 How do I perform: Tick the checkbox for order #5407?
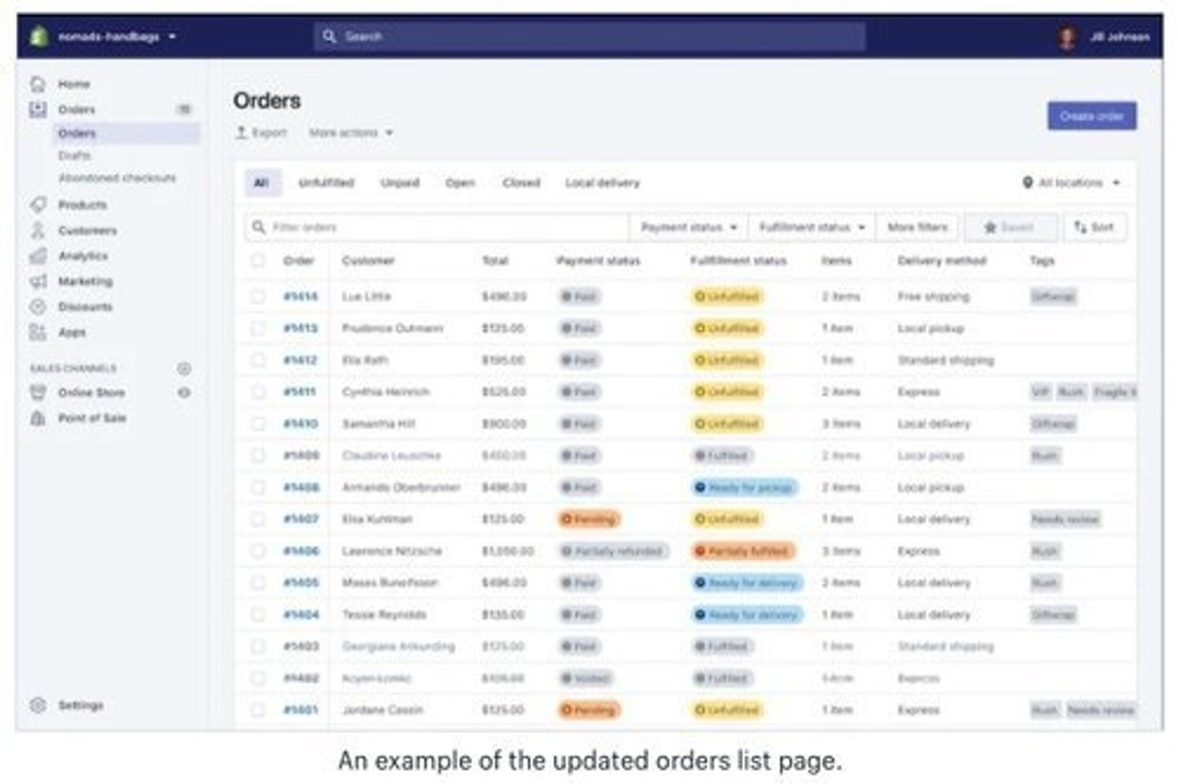coord(258,519)
